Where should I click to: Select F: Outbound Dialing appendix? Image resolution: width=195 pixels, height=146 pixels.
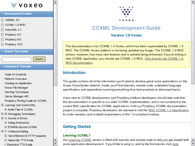[17, 132]
